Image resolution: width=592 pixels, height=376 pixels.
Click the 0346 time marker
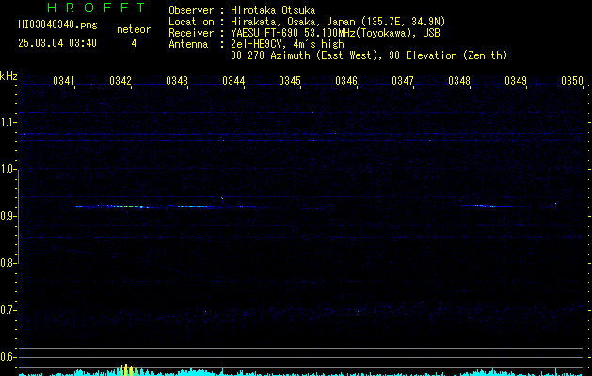coord(346,81)
